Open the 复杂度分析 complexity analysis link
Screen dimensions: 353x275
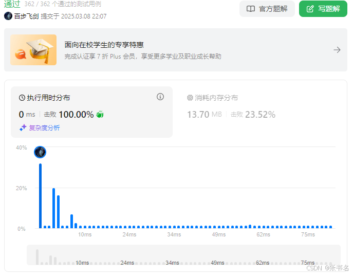point(44,128)
